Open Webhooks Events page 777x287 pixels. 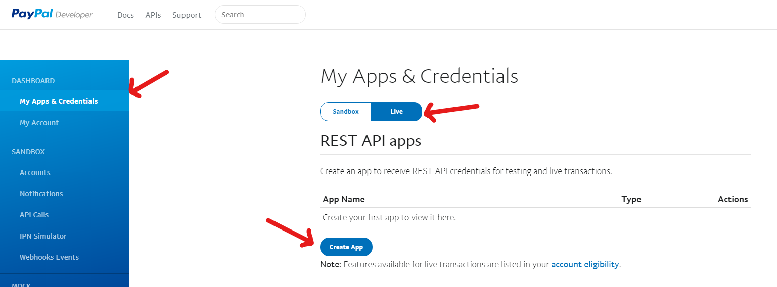(x=64, y=257)
